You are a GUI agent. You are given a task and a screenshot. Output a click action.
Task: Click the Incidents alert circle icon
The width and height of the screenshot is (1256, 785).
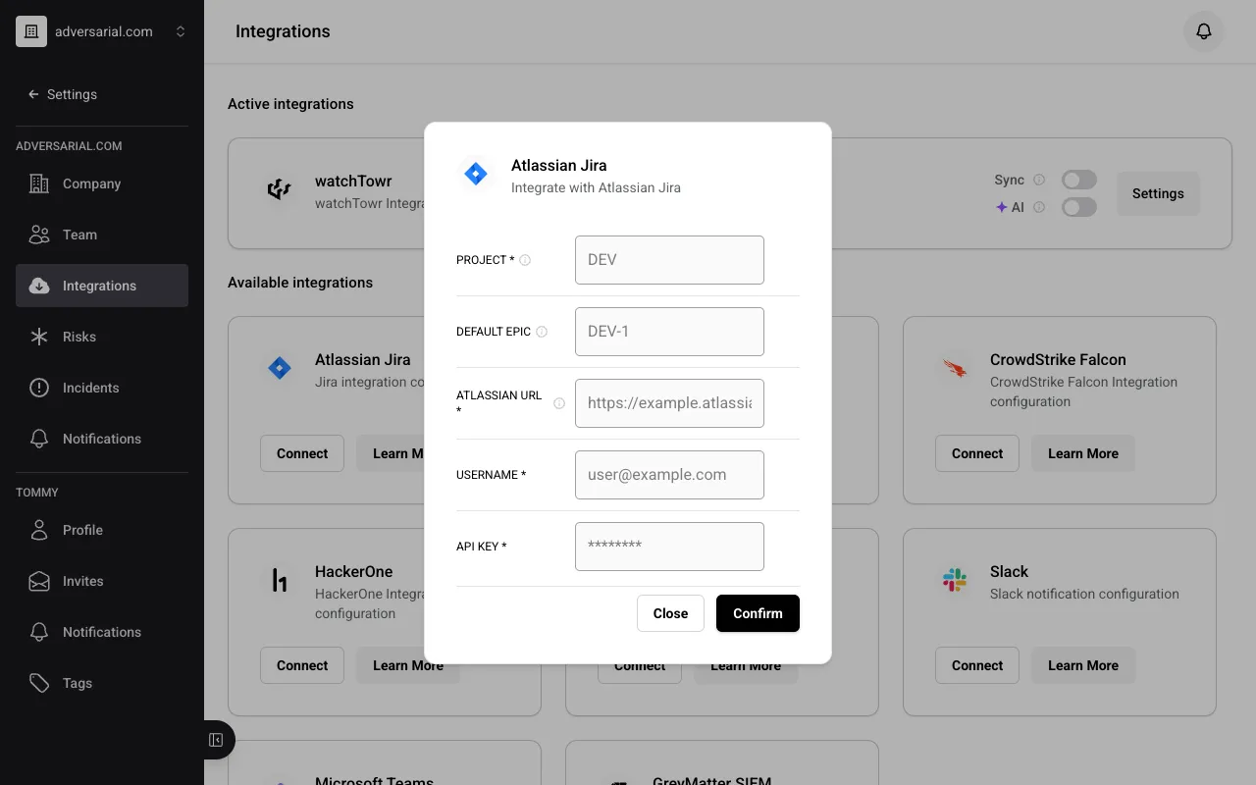(x=39, y=388)
